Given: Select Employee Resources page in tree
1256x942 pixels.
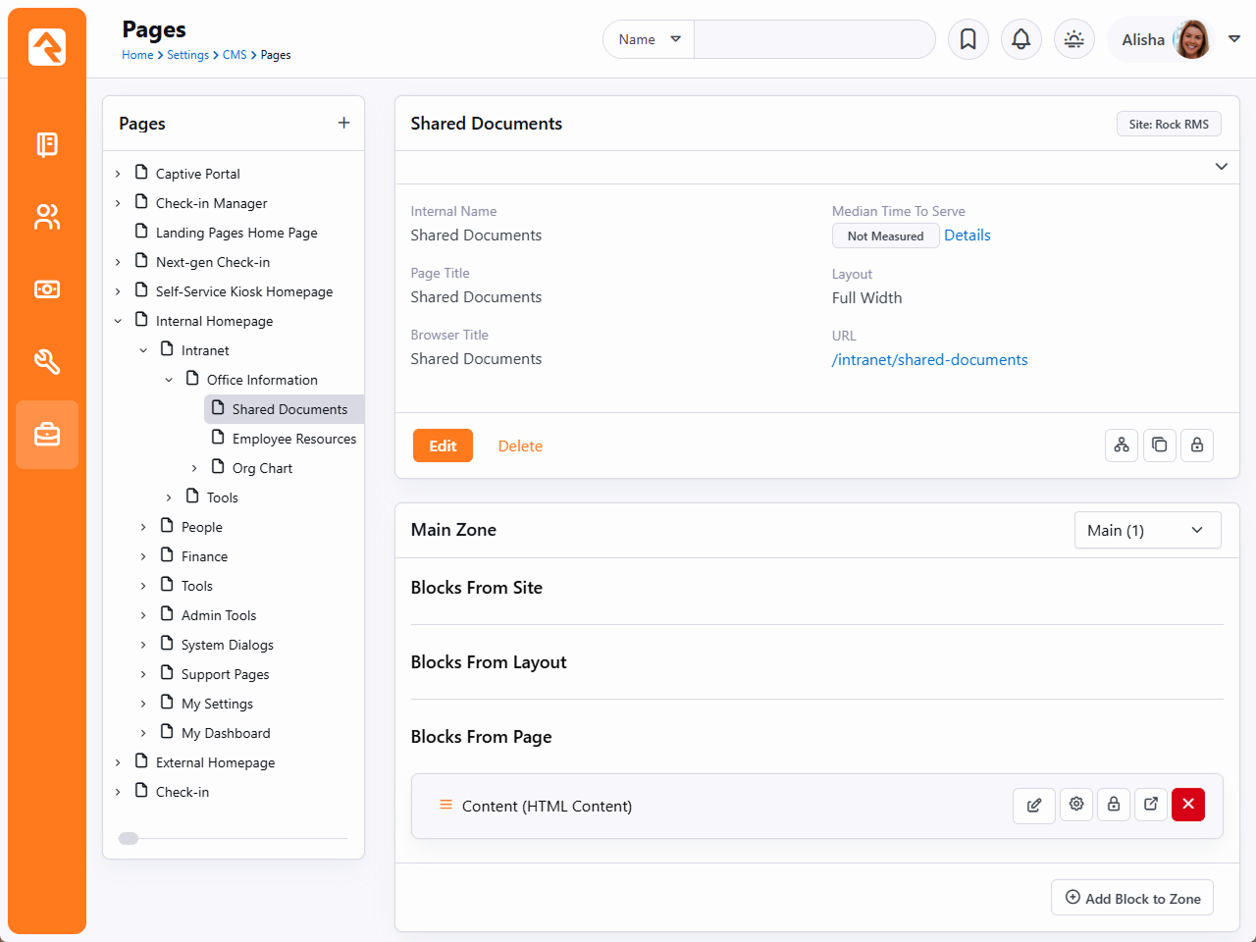Looking at the screenshot, I should [x=294, y=439].
